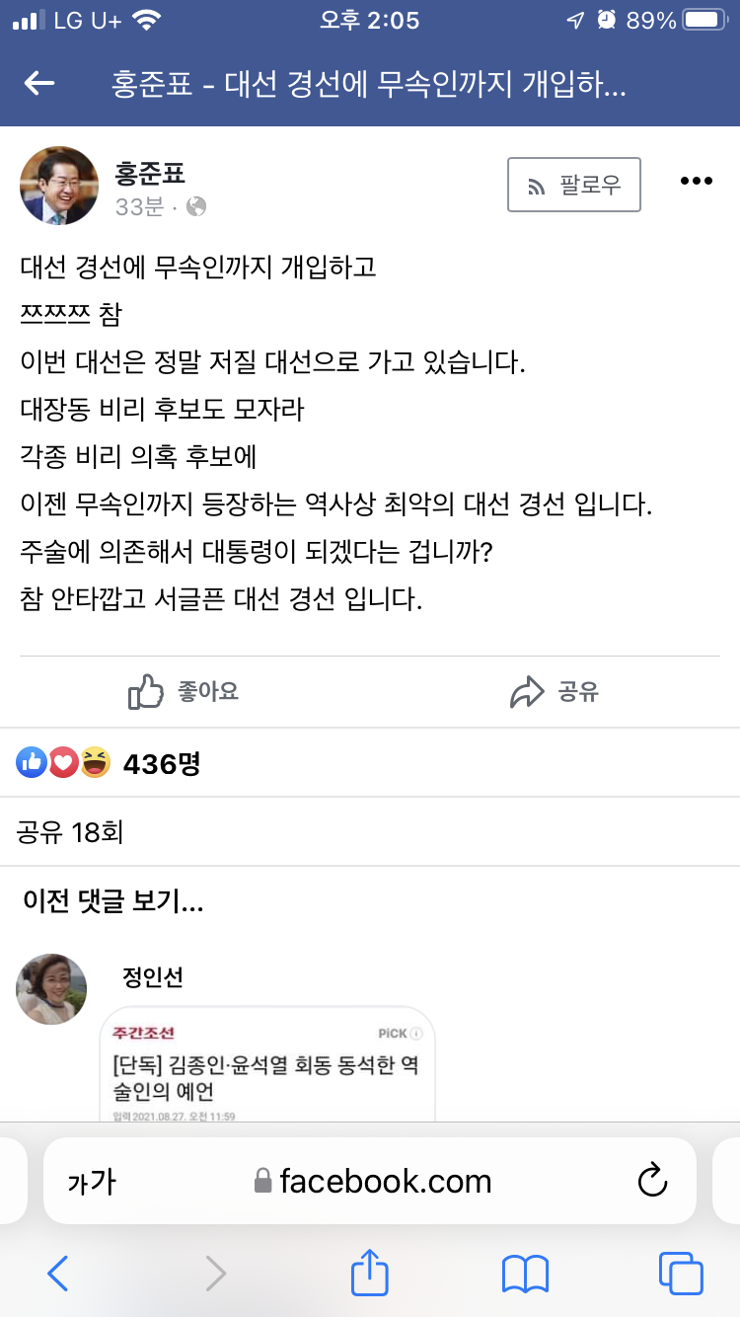Tap 정인선's comment avatar
This screenshot has width=740, height=1317.
51,989
